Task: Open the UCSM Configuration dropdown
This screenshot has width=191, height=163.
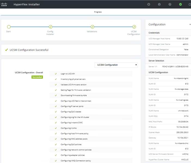Action: pyautogui.click(x=116, y=65)
